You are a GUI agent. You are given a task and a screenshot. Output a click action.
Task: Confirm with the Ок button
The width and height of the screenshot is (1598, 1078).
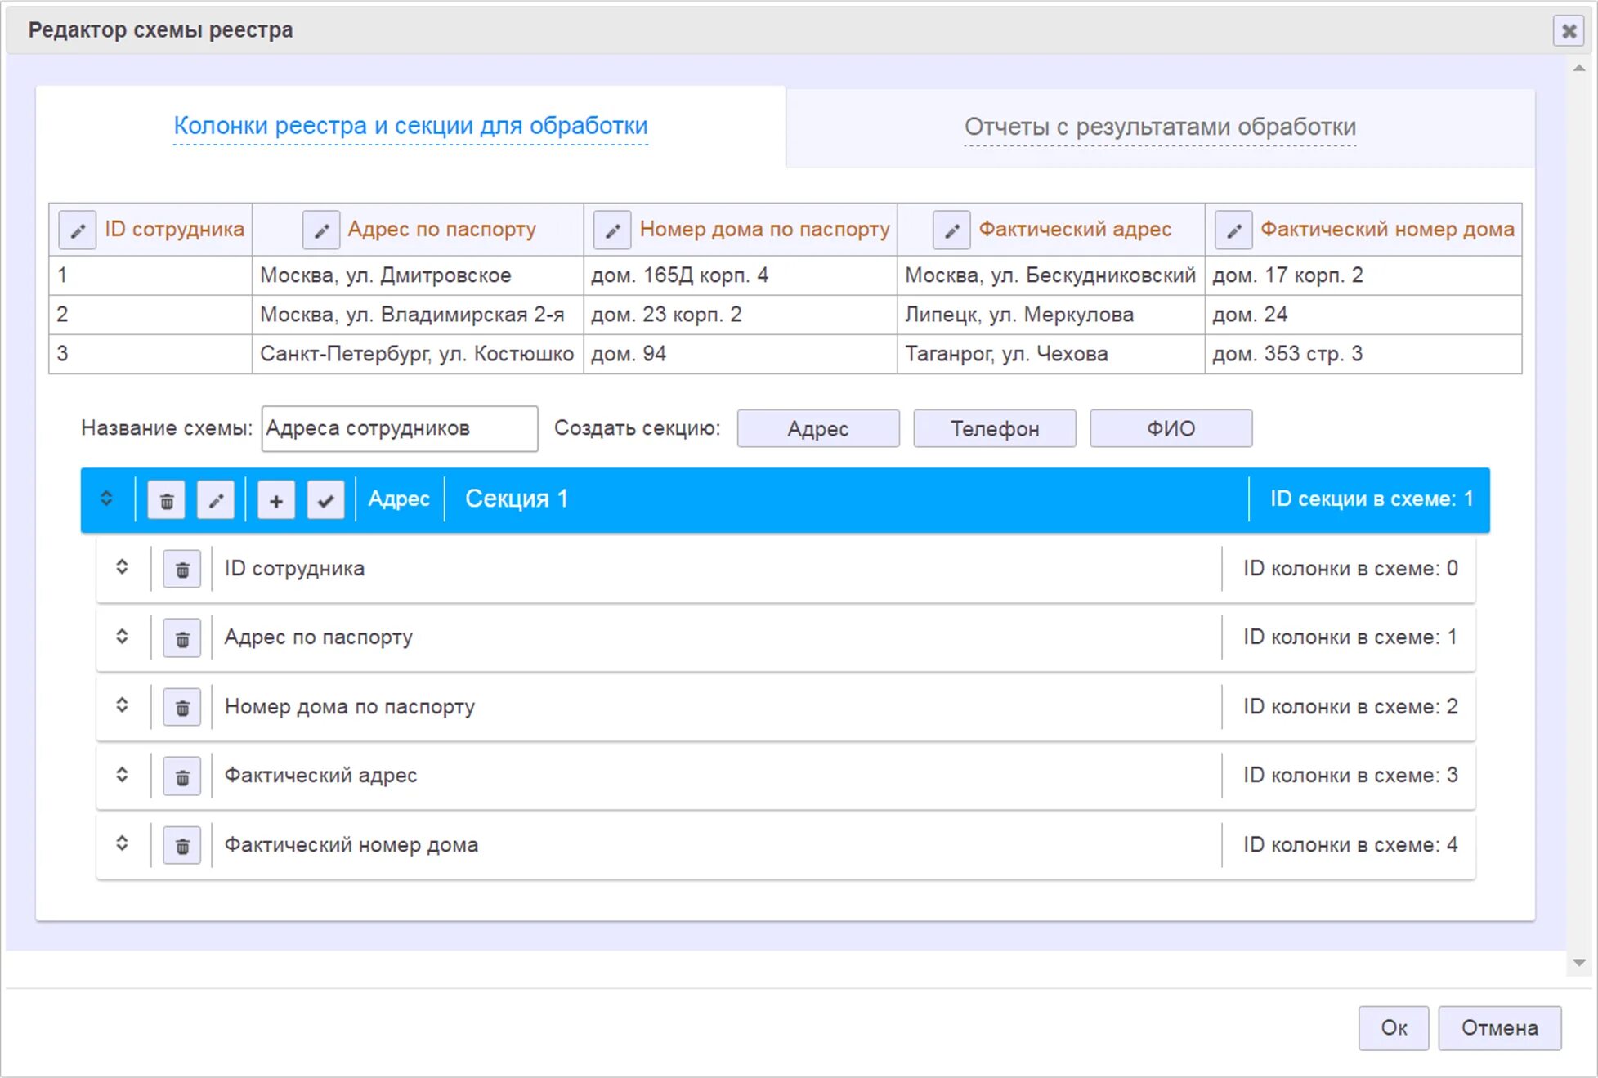[1394, 1028]
